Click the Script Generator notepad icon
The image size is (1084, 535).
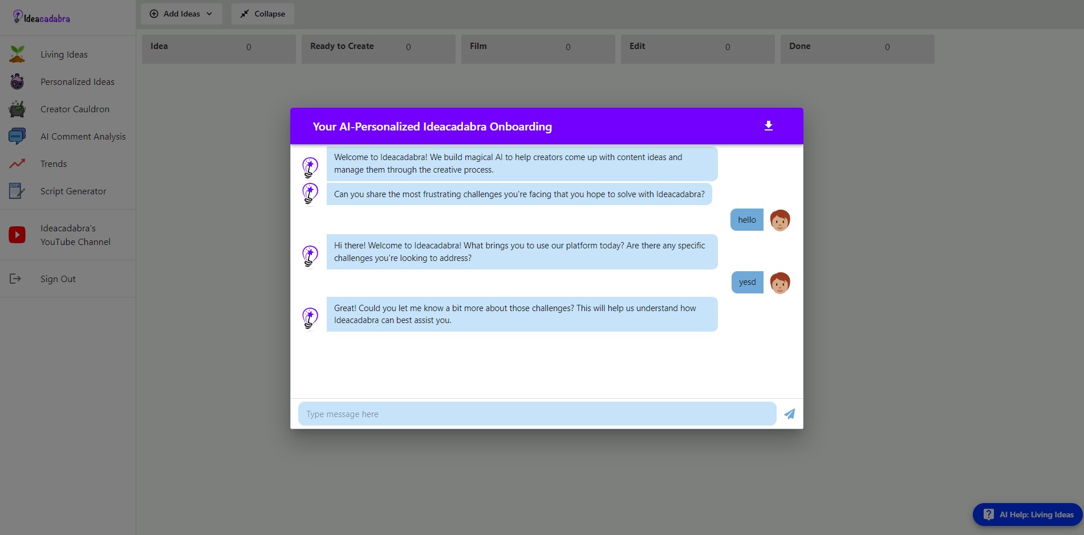pyautogui.click(x=17, y=191)
